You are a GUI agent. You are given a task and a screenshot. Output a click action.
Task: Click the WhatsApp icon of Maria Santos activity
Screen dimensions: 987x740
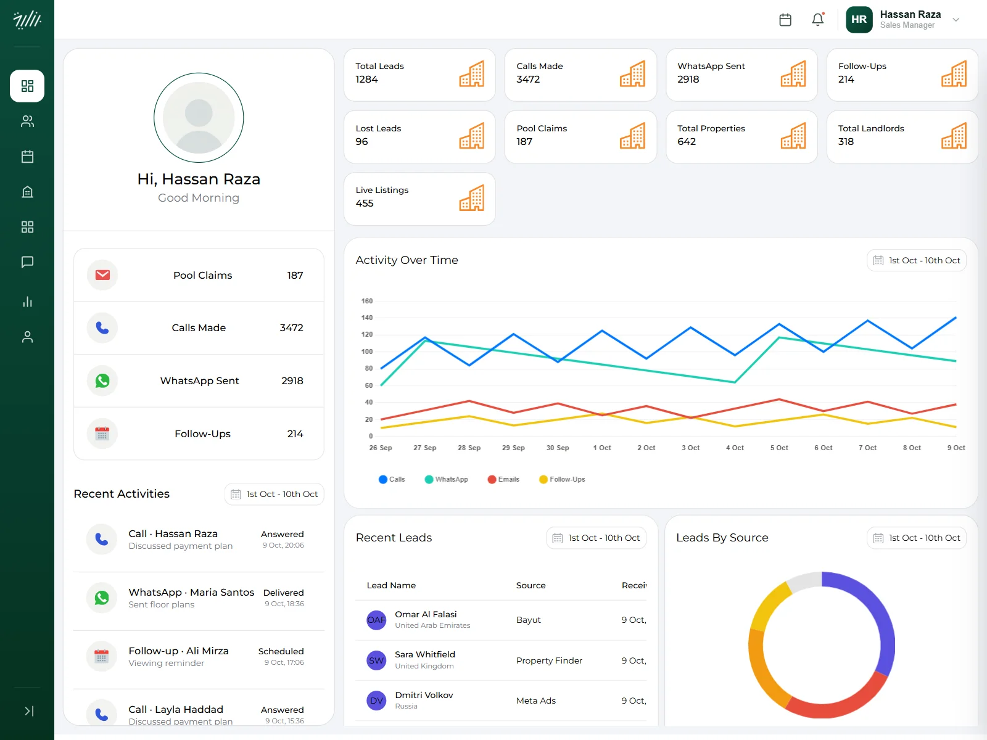click(x=102, y=598)
